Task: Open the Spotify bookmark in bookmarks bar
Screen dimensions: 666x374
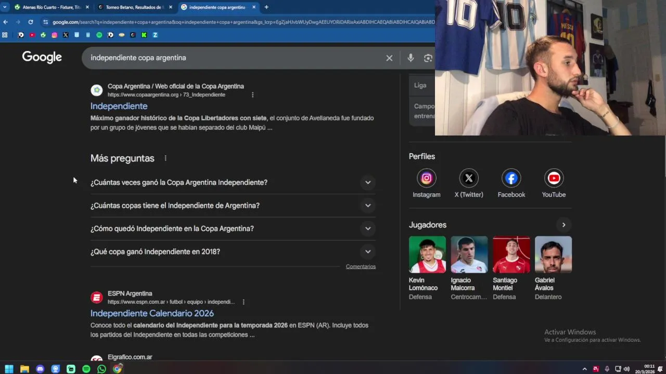Action: click(99, 35)
